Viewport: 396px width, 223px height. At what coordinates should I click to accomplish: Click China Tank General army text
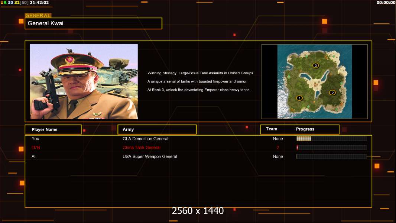click(x=142, y=148)
